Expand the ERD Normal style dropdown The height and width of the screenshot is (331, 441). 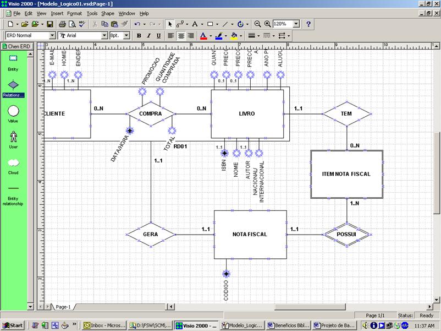pos(51,35)
